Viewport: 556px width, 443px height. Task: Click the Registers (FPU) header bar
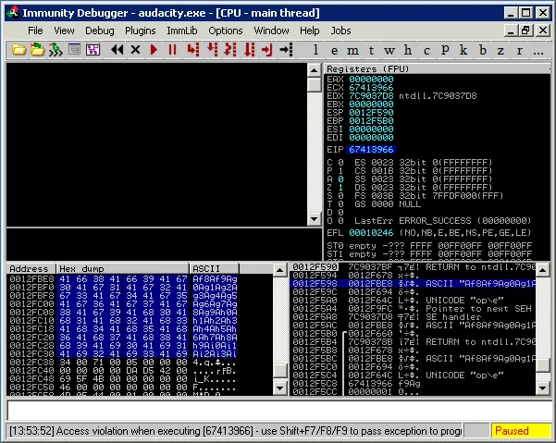[x=435, y=68]
